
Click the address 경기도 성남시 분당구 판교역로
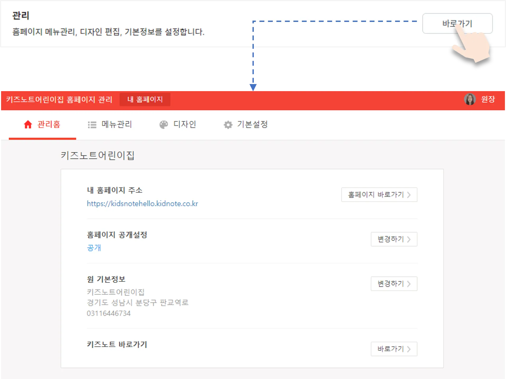click(x=138, y=303)
